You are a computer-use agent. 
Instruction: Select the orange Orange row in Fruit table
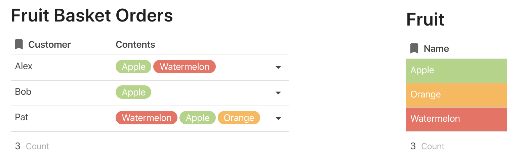click(x=456, y=95)
